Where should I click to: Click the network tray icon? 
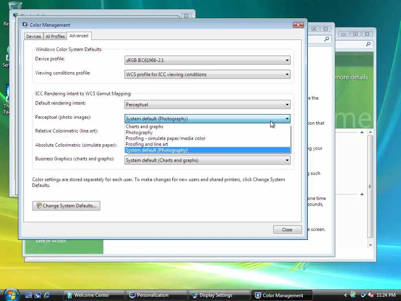coord(363,295)
